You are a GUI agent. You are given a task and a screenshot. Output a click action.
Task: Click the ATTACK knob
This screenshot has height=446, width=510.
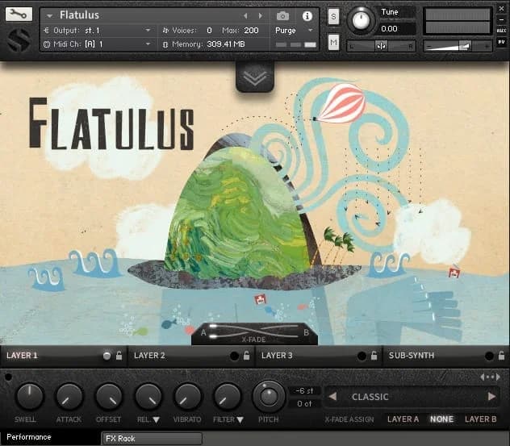pyautogui.click(x=69, y=396)
